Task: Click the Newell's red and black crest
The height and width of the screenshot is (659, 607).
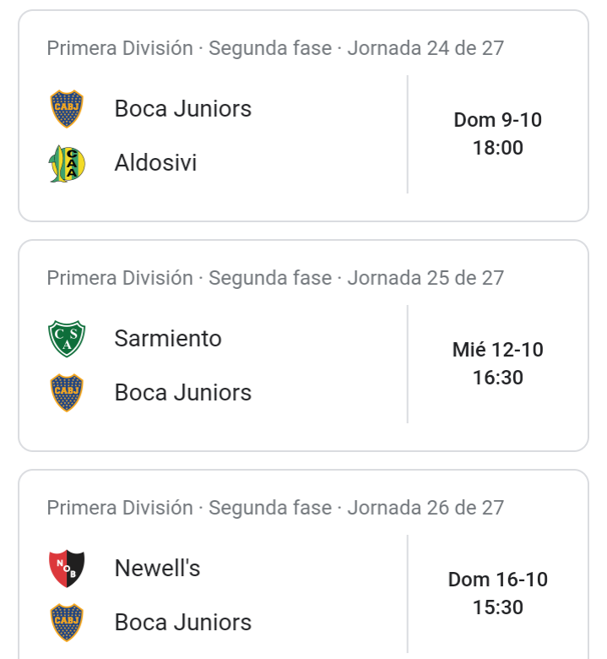Action: tap(67, 569)
